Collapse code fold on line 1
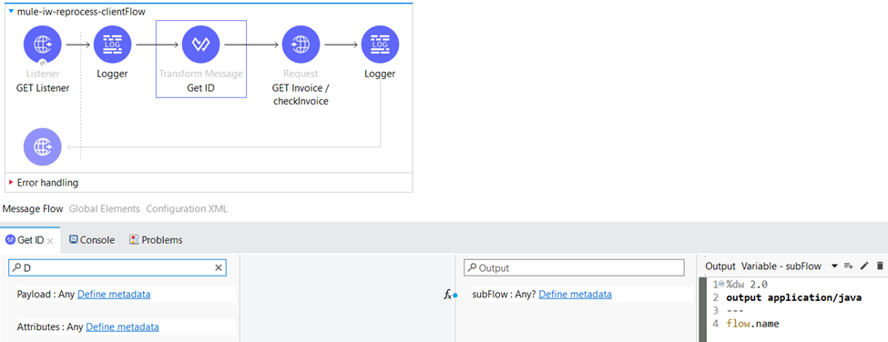Screen dimensions: 888x342 [x=721, y=285]
